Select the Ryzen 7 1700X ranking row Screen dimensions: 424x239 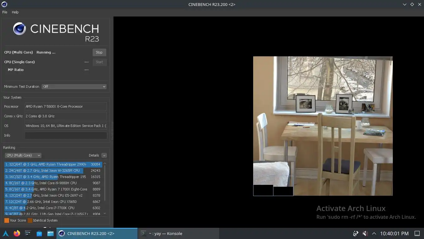53,189
